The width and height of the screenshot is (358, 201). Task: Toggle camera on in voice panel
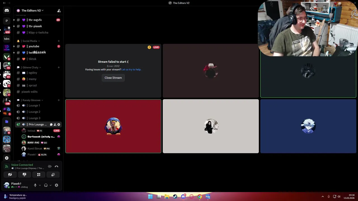tap(10, 174)
